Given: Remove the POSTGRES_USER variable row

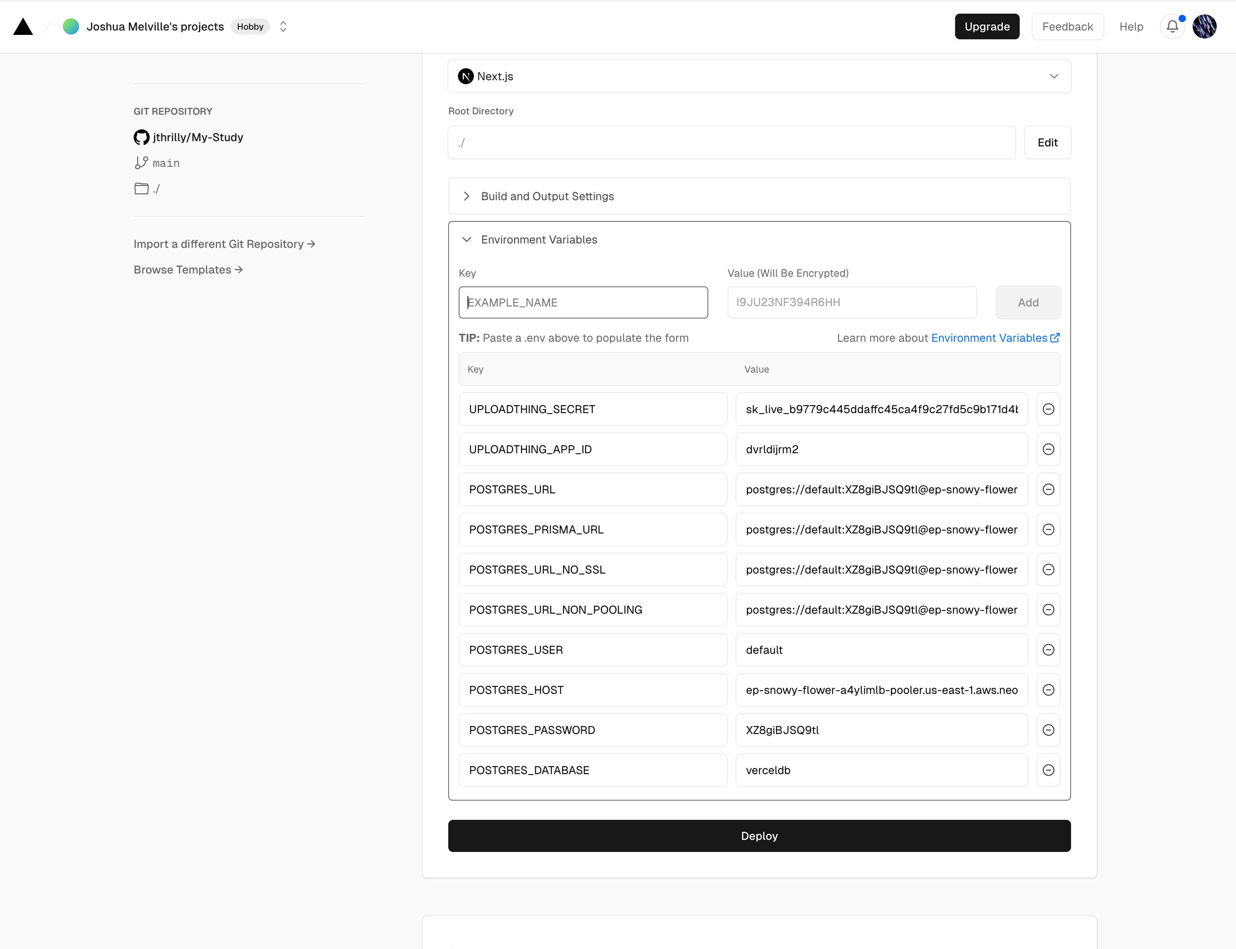Looking at the screenshot, I should 1048,650.
